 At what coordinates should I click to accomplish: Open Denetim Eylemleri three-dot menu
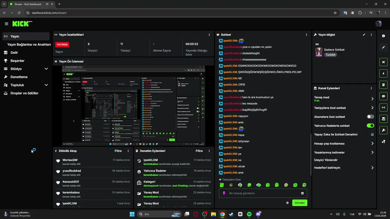click(209, 151)
